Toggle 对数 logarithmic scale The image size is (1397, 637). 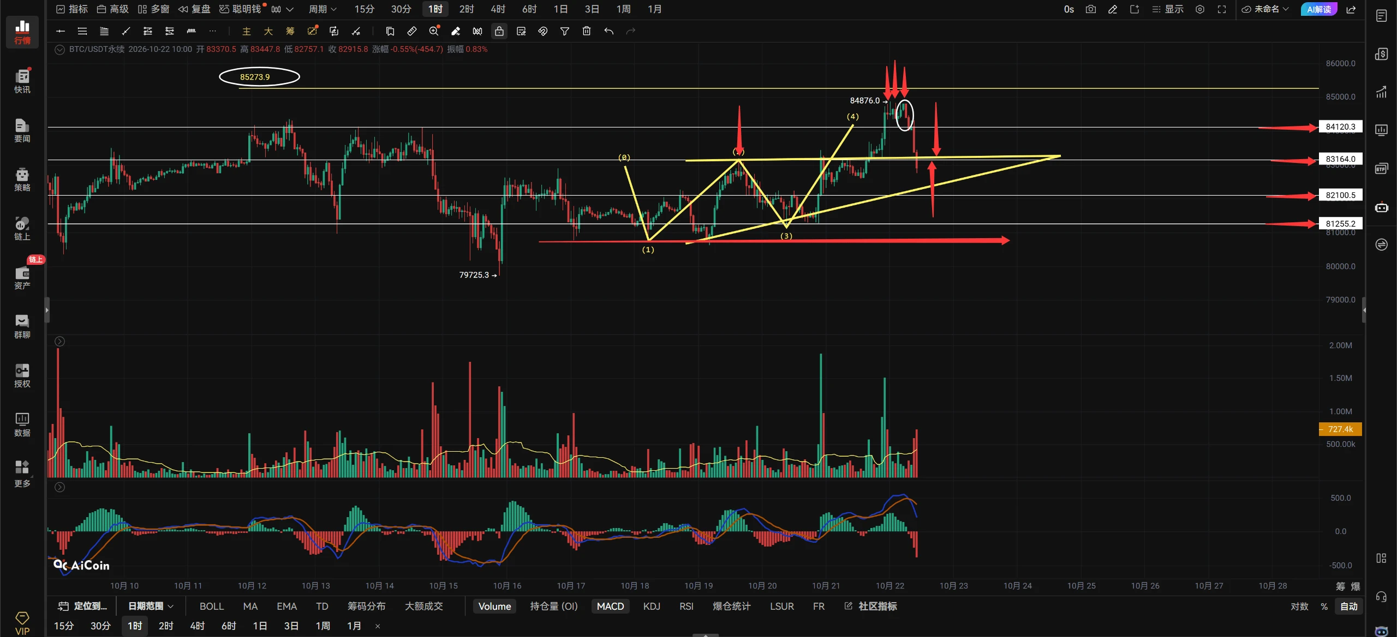click(1299, 606)
